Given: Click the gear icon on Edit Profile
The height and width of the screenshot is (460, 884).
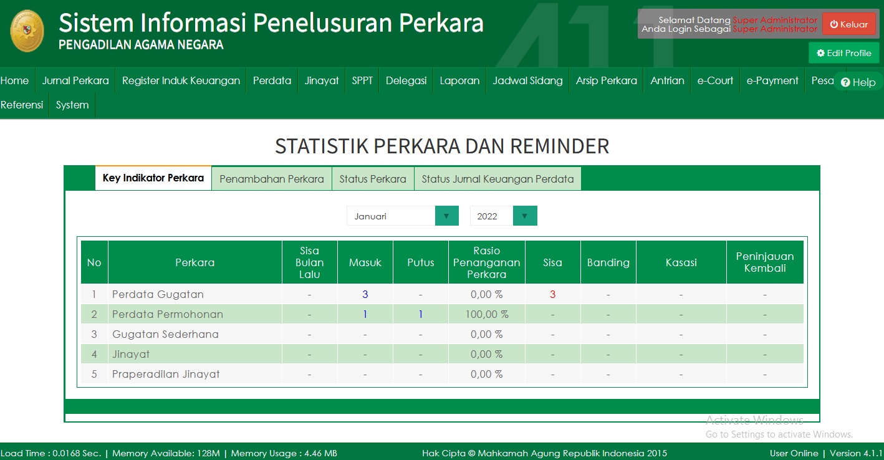Looking at the screenshot, I should tap(820, 53).
